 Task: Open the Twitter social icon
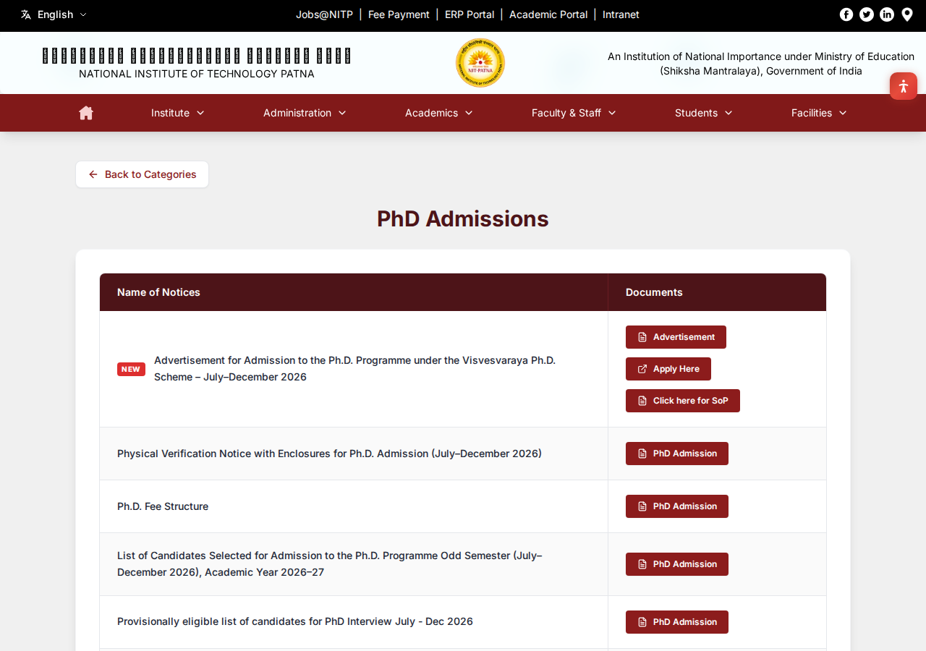pos(867,14)
